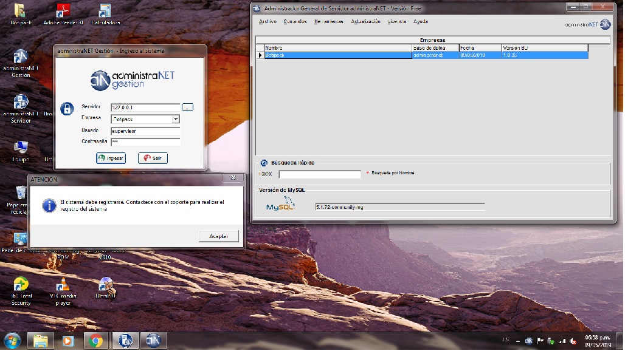Select the Equipo desktop icon
Screen dimensions: 625x351
[20, 151]
